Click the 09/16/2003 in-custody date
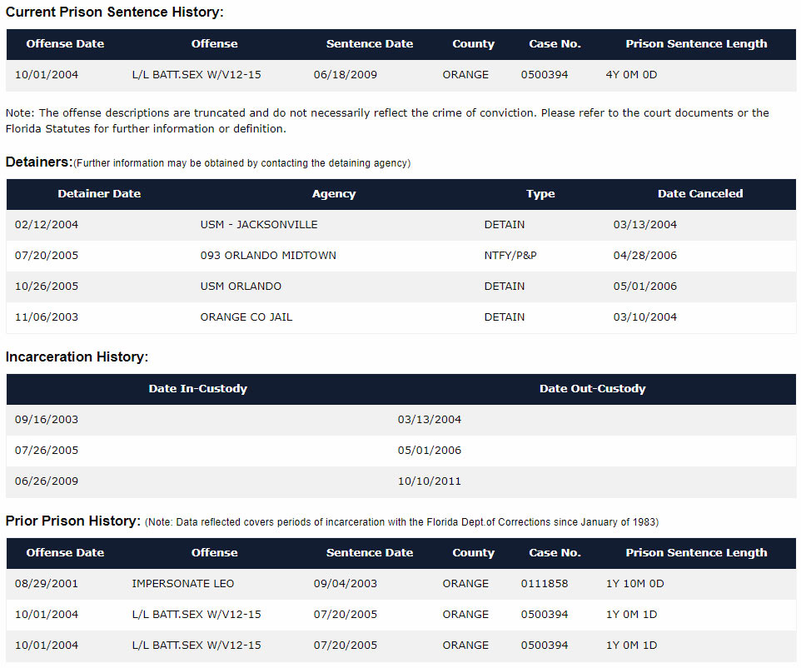The image size is (801, 668). 47,420
